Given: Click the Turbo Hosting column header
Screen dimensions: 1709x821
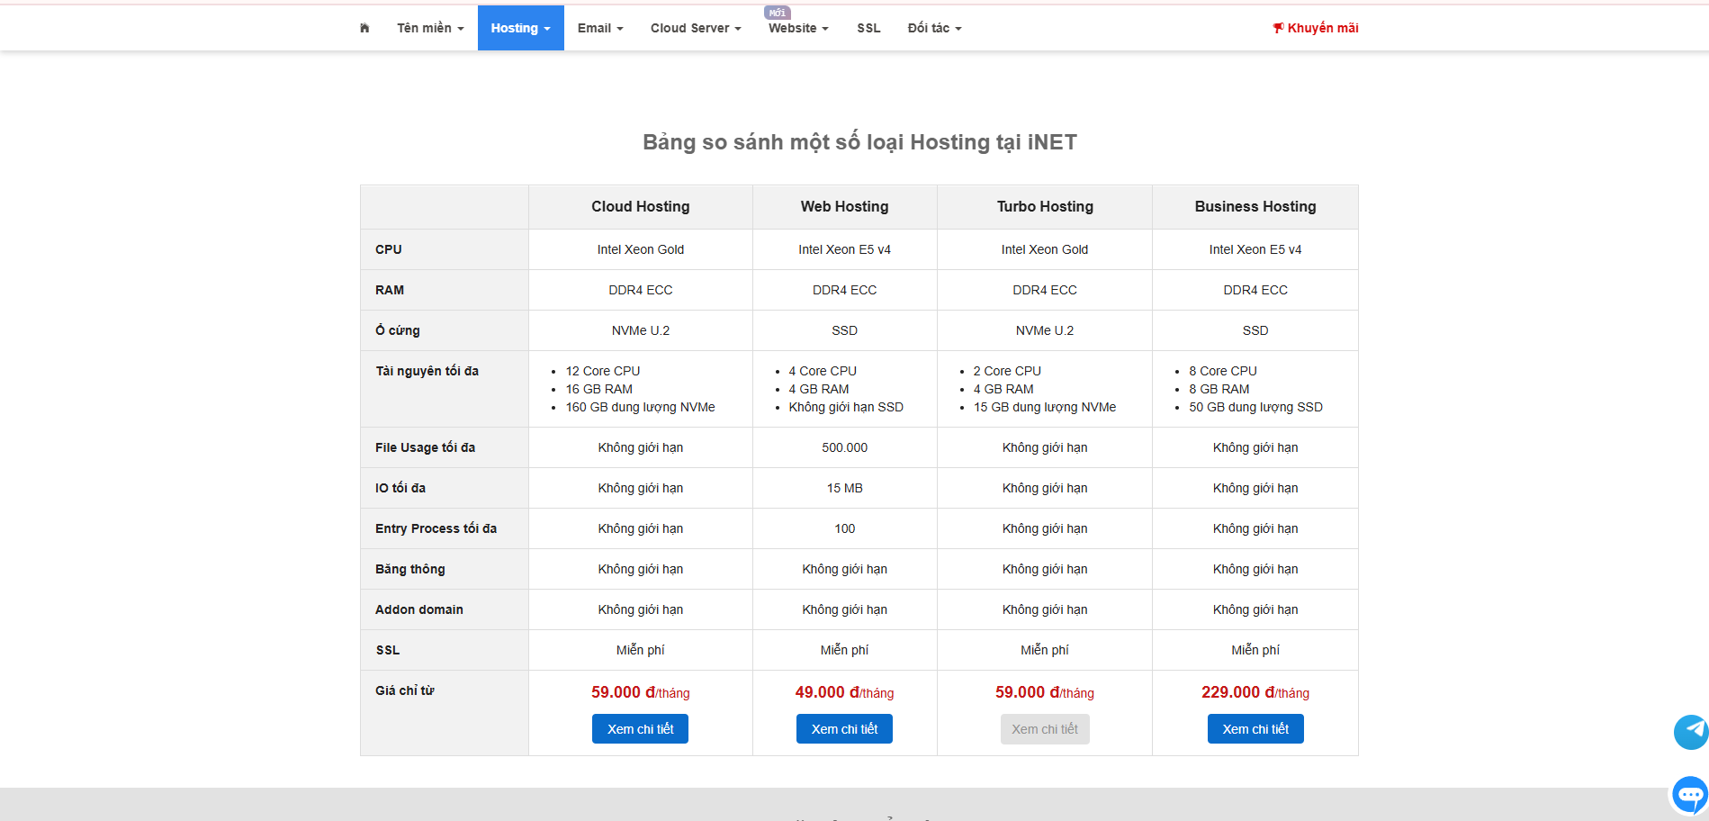Looking at the screenshot, I should (x=1044, y=207).
